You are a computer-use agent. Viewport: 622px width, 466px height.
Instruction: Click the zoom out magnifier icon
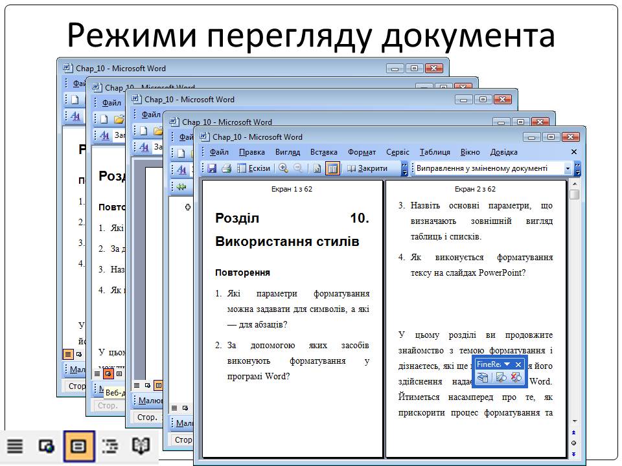[x=298, y=168]
